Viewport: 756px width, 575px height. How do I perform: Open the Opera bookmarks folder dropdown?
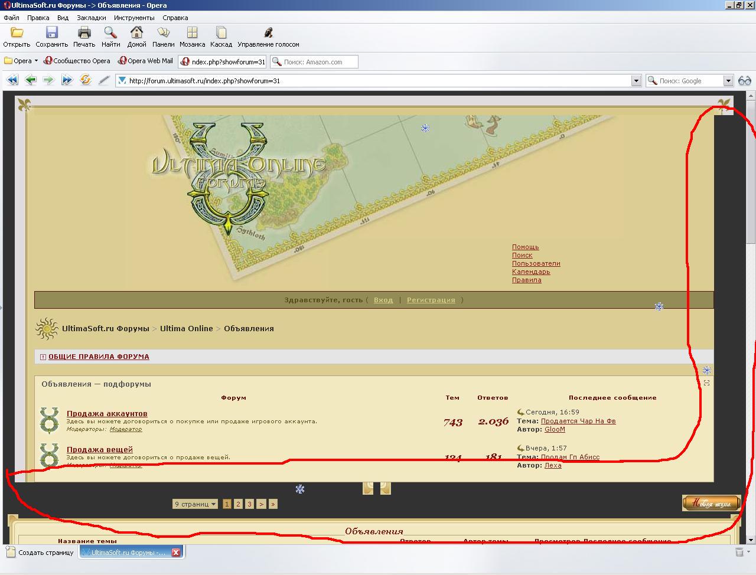[21, 61]
